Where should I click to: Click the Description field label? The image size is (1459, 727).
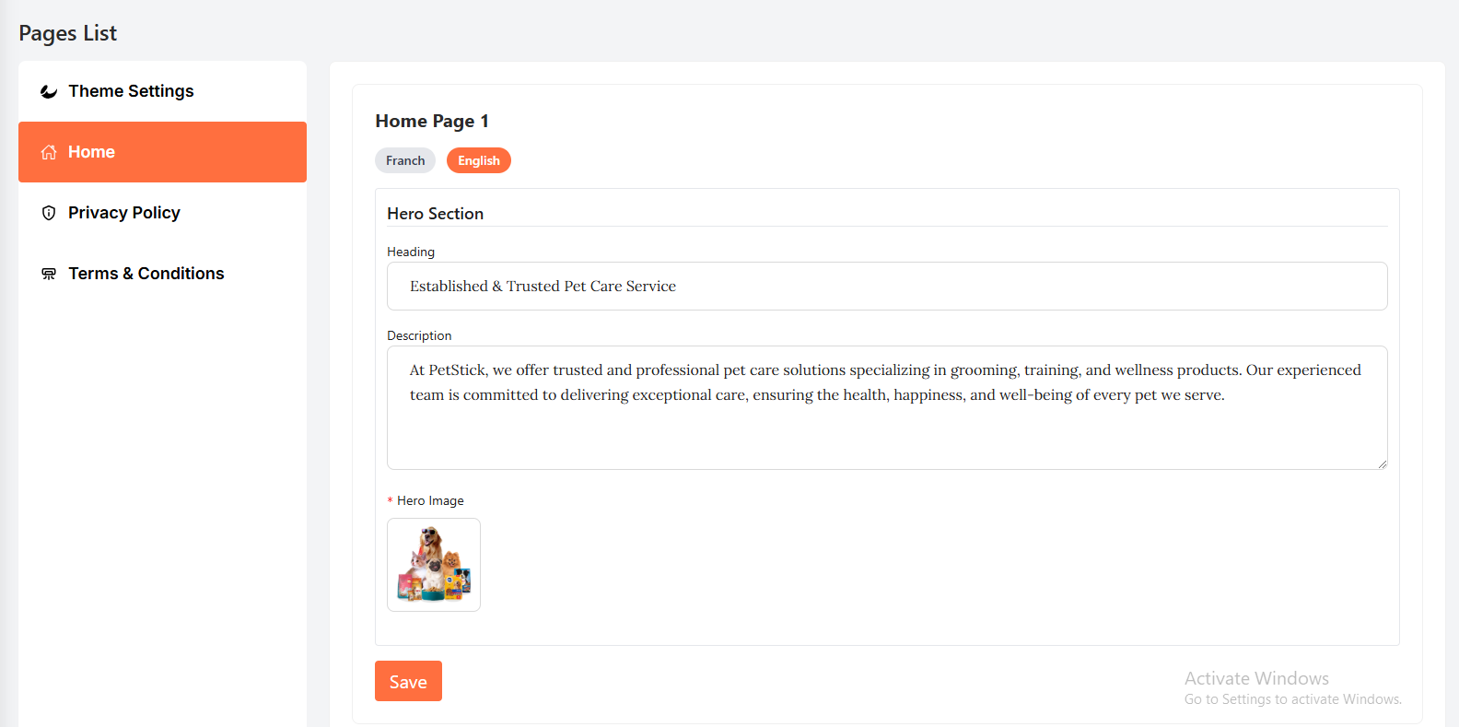click(x=419, y=335)
